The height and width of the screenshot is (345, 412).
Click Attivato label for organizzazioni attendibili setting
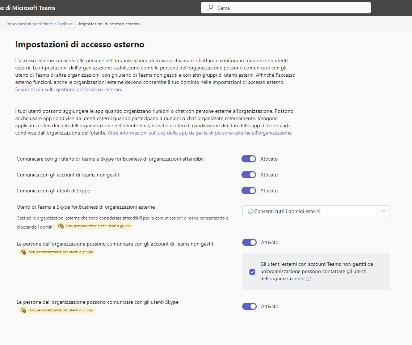(269, 159)
